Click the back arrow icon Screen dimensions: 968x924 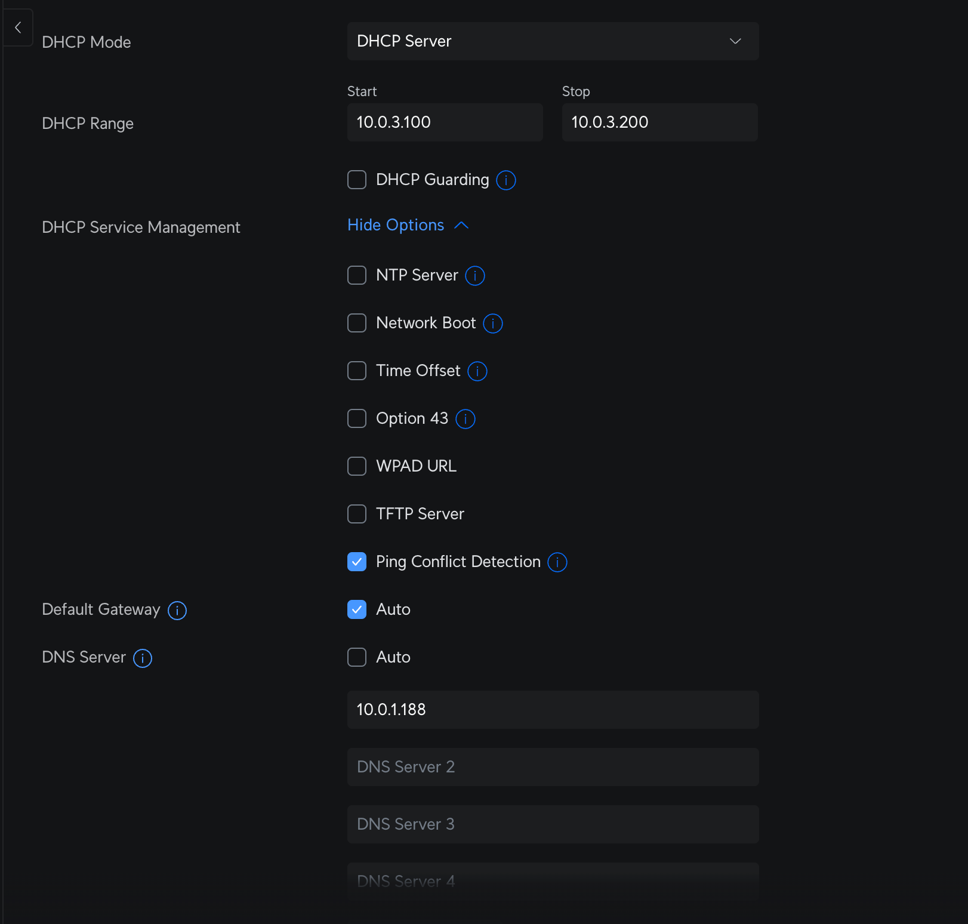click(x=18, y=27)
